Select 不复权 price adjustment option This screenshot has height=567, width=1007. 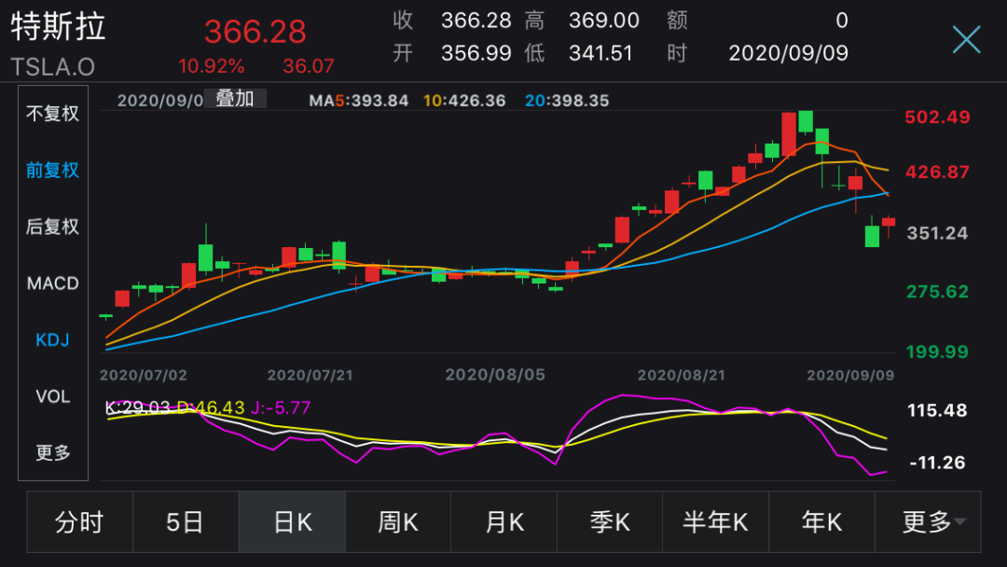(x=52, y=114)
